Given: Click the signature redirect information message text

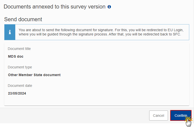Looking at the screenshot, I should [x=101, y=32].
